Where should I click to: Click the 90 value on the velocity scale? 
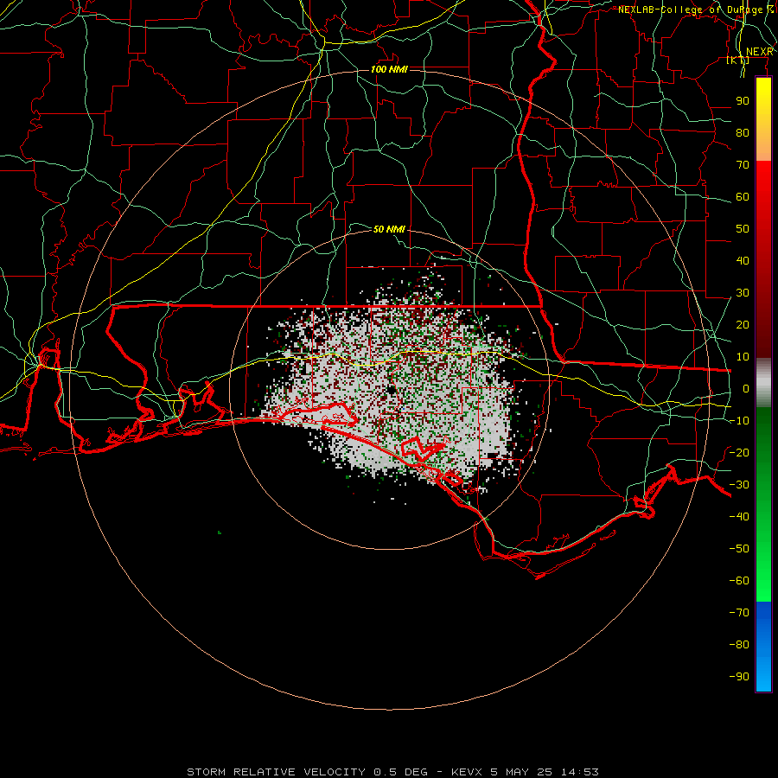(743, 101)
